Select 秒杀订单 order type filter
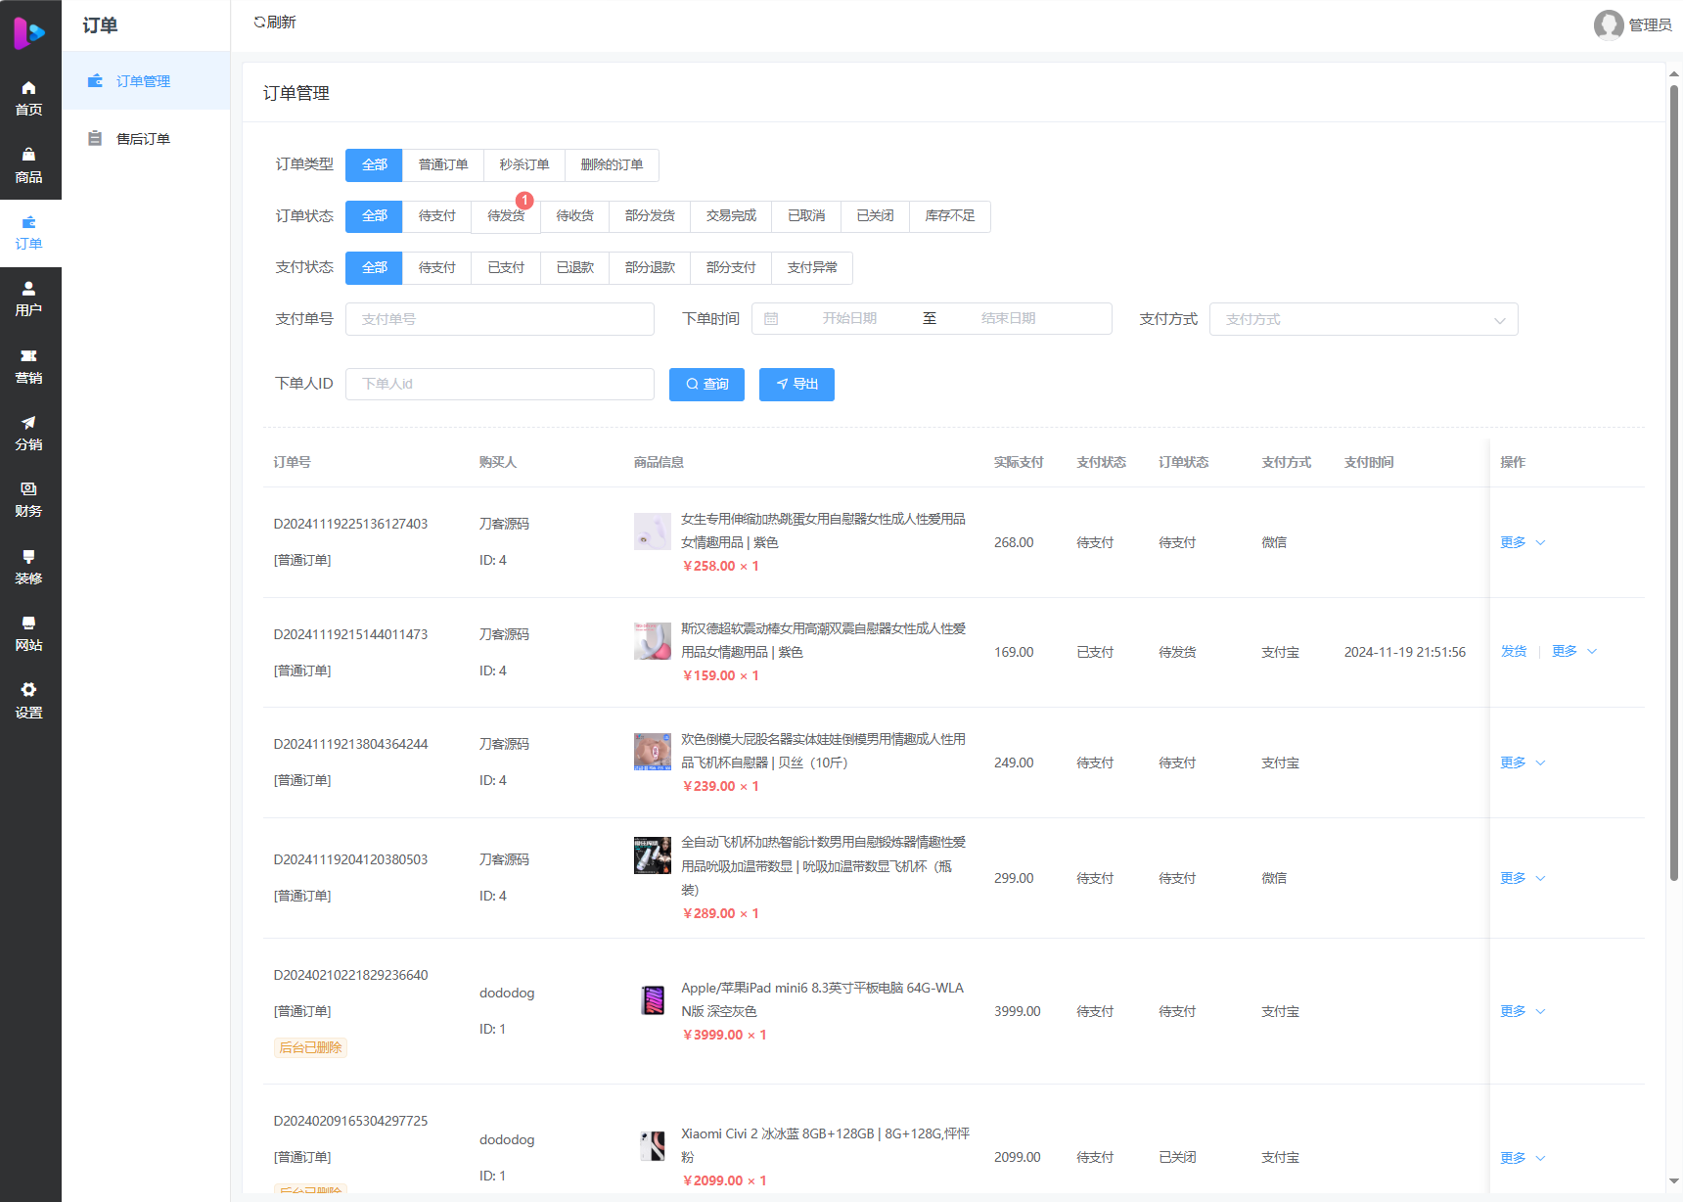 click(x=524, y=165)
